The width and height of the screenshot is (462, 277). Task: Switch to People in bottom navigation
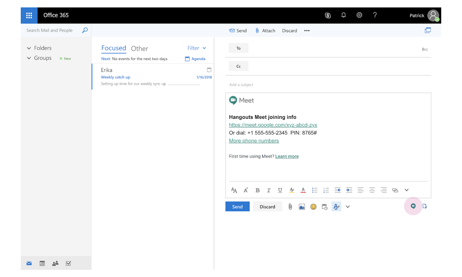[55, 263]
